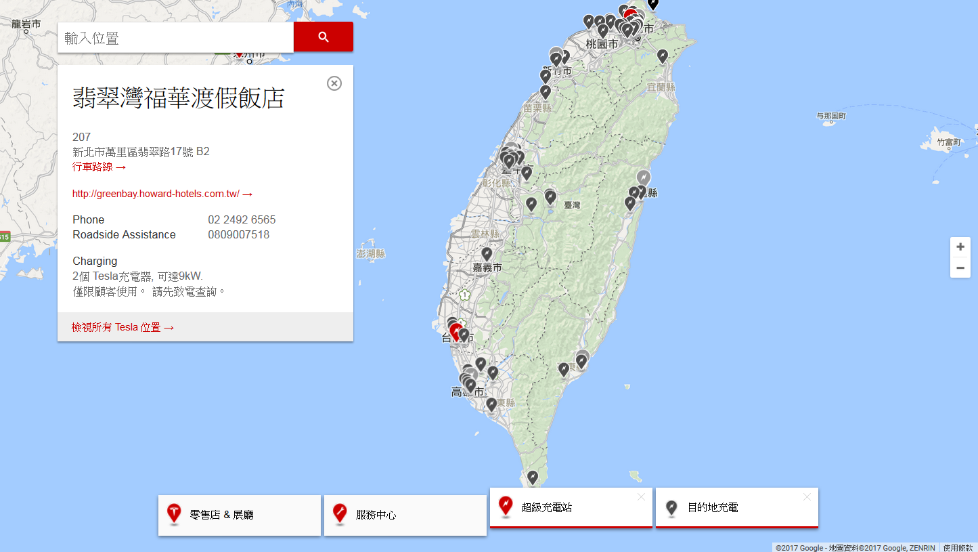978x552 pixels.
Task: Select the charger pin above 新竹市 label
Action: 556,58
